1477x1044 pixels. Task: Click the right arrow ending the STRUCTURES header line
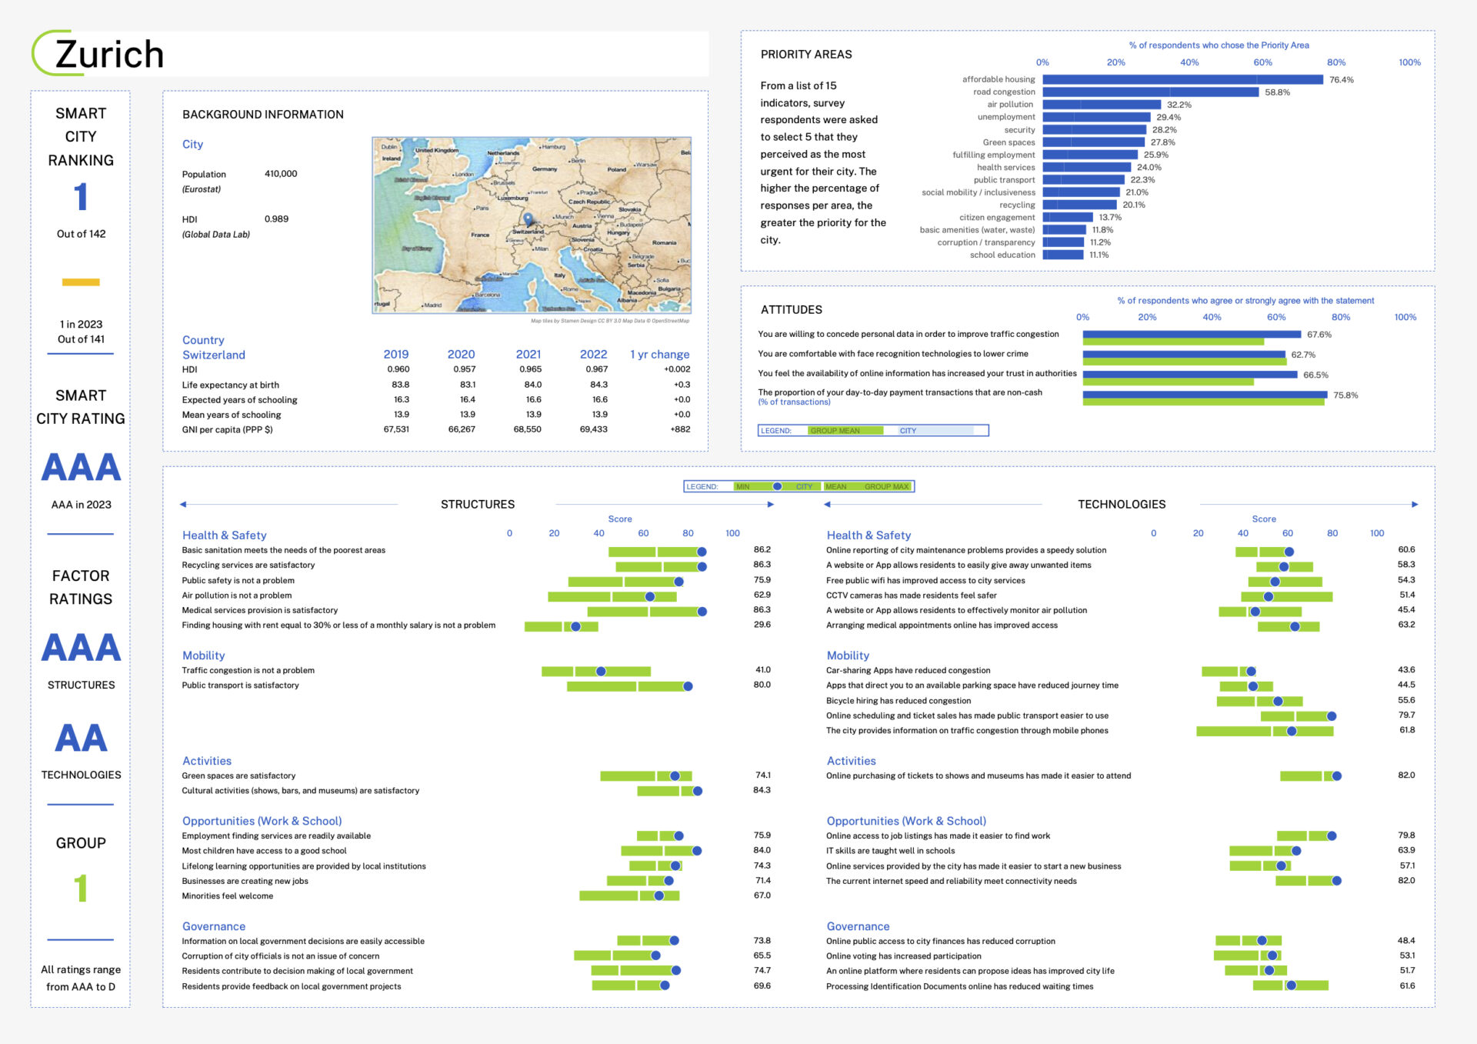pos(771,505)
